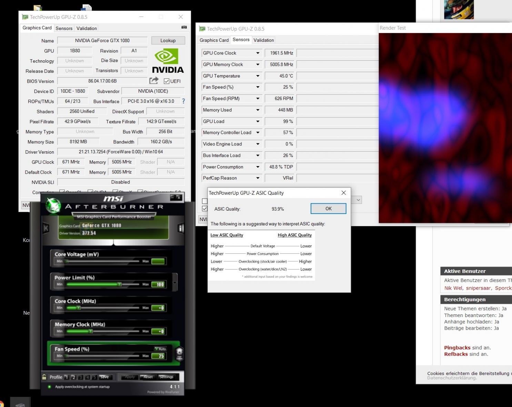Click the Core Clock +0 value field
Screen dimensions: 512x407
159,308
